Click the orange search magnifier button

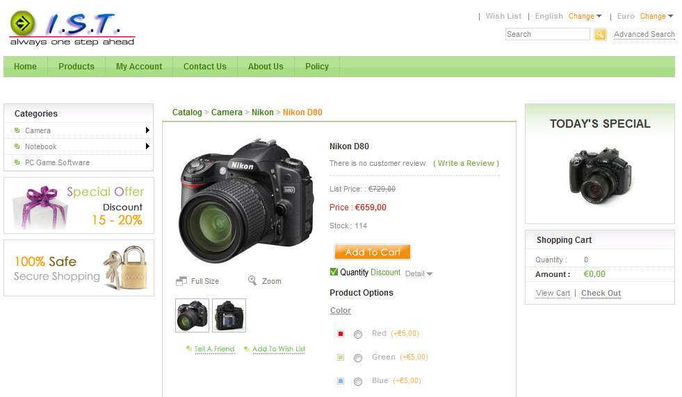(x=600, y=34)
